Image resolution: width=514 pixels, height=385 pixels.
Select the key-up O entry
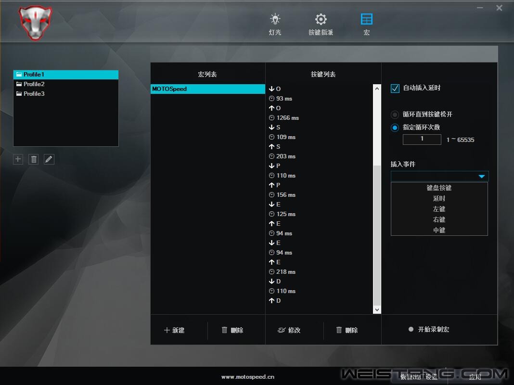pyautogui.click(x=275, y=108)
